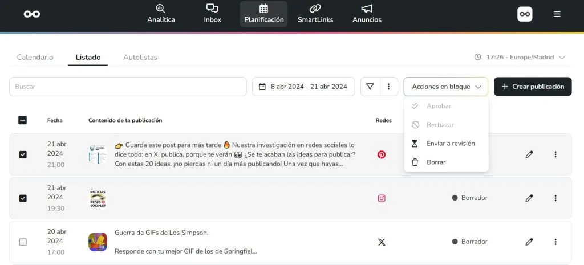Toggle the select-all checkbox in the table header
Image resolution: width=584 pixels, height=265 pixels.
23,120
